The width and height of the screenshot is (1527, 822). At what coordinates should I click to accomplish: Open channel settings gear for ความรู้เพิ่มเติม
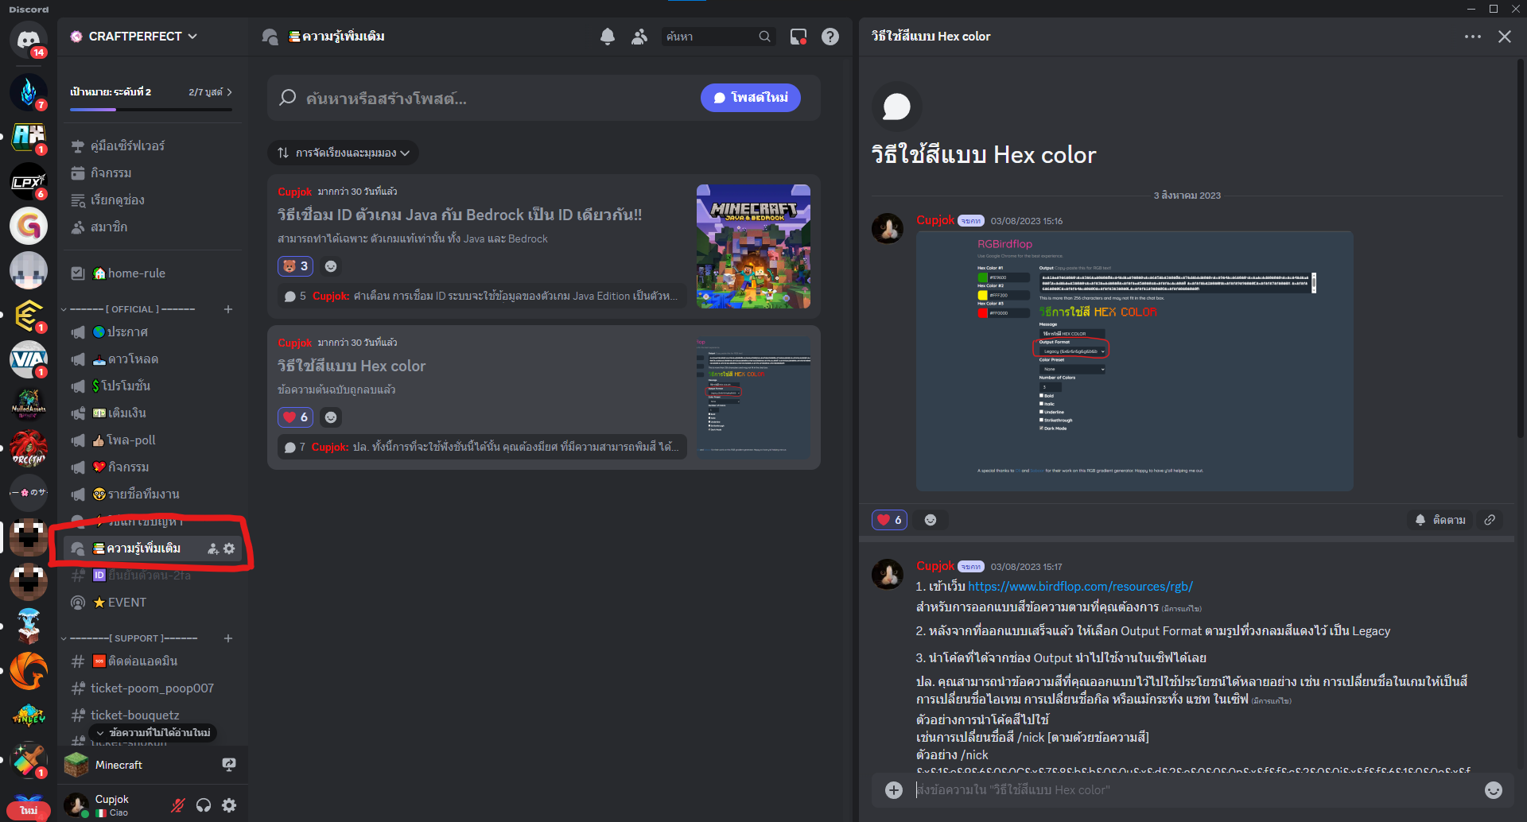229,549
